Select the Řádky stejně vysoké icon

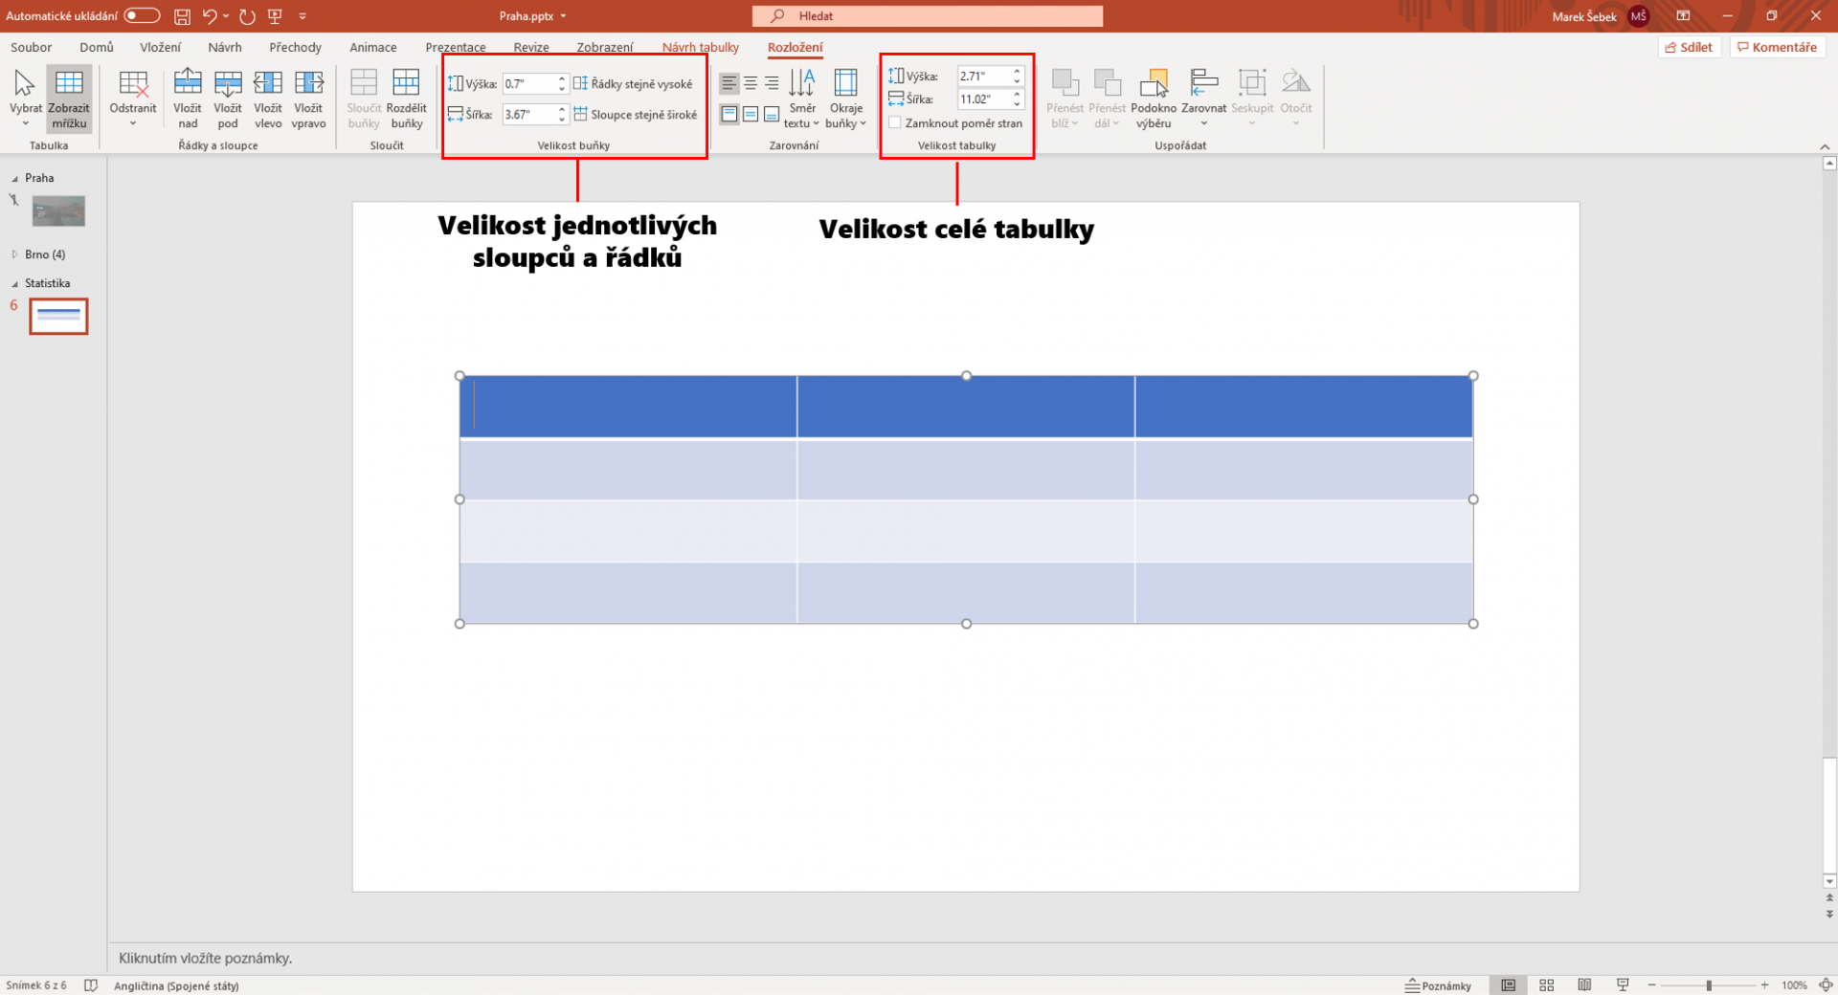pyautogui.click(x=580, y=83)
